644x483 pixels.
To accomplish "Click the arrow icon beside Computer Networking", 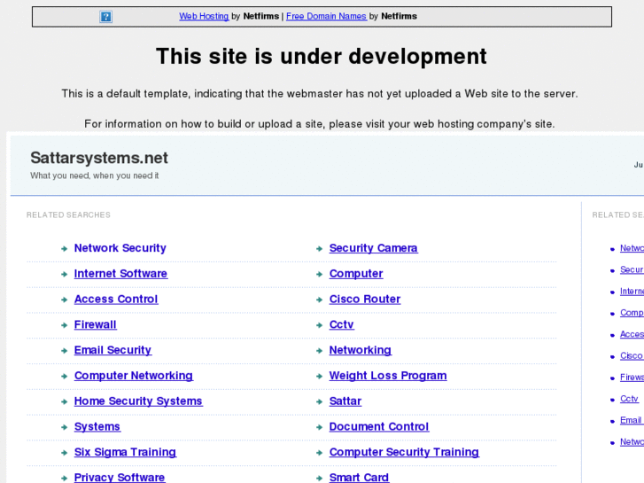I will pos(64,376).
